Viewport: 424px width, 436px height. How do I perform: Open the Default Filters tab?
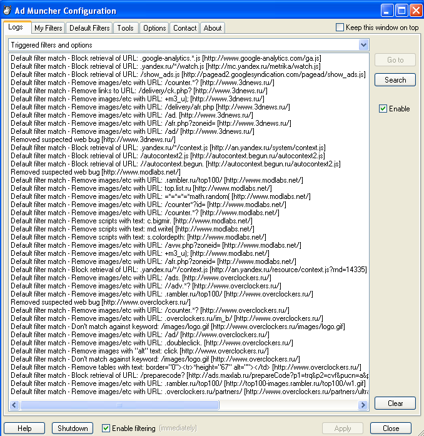(89, 28)
